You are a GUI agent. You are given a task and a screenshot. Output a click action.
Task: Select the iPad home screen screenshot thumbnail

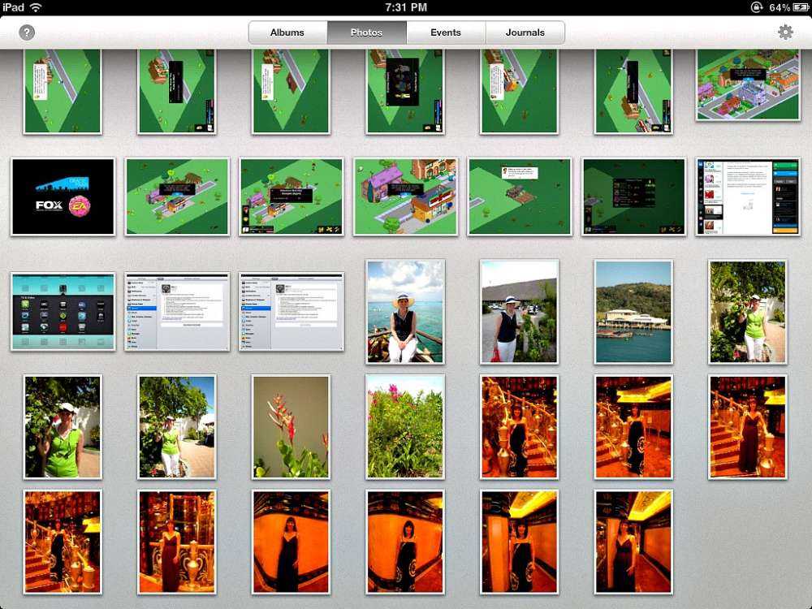pos(63,312)
